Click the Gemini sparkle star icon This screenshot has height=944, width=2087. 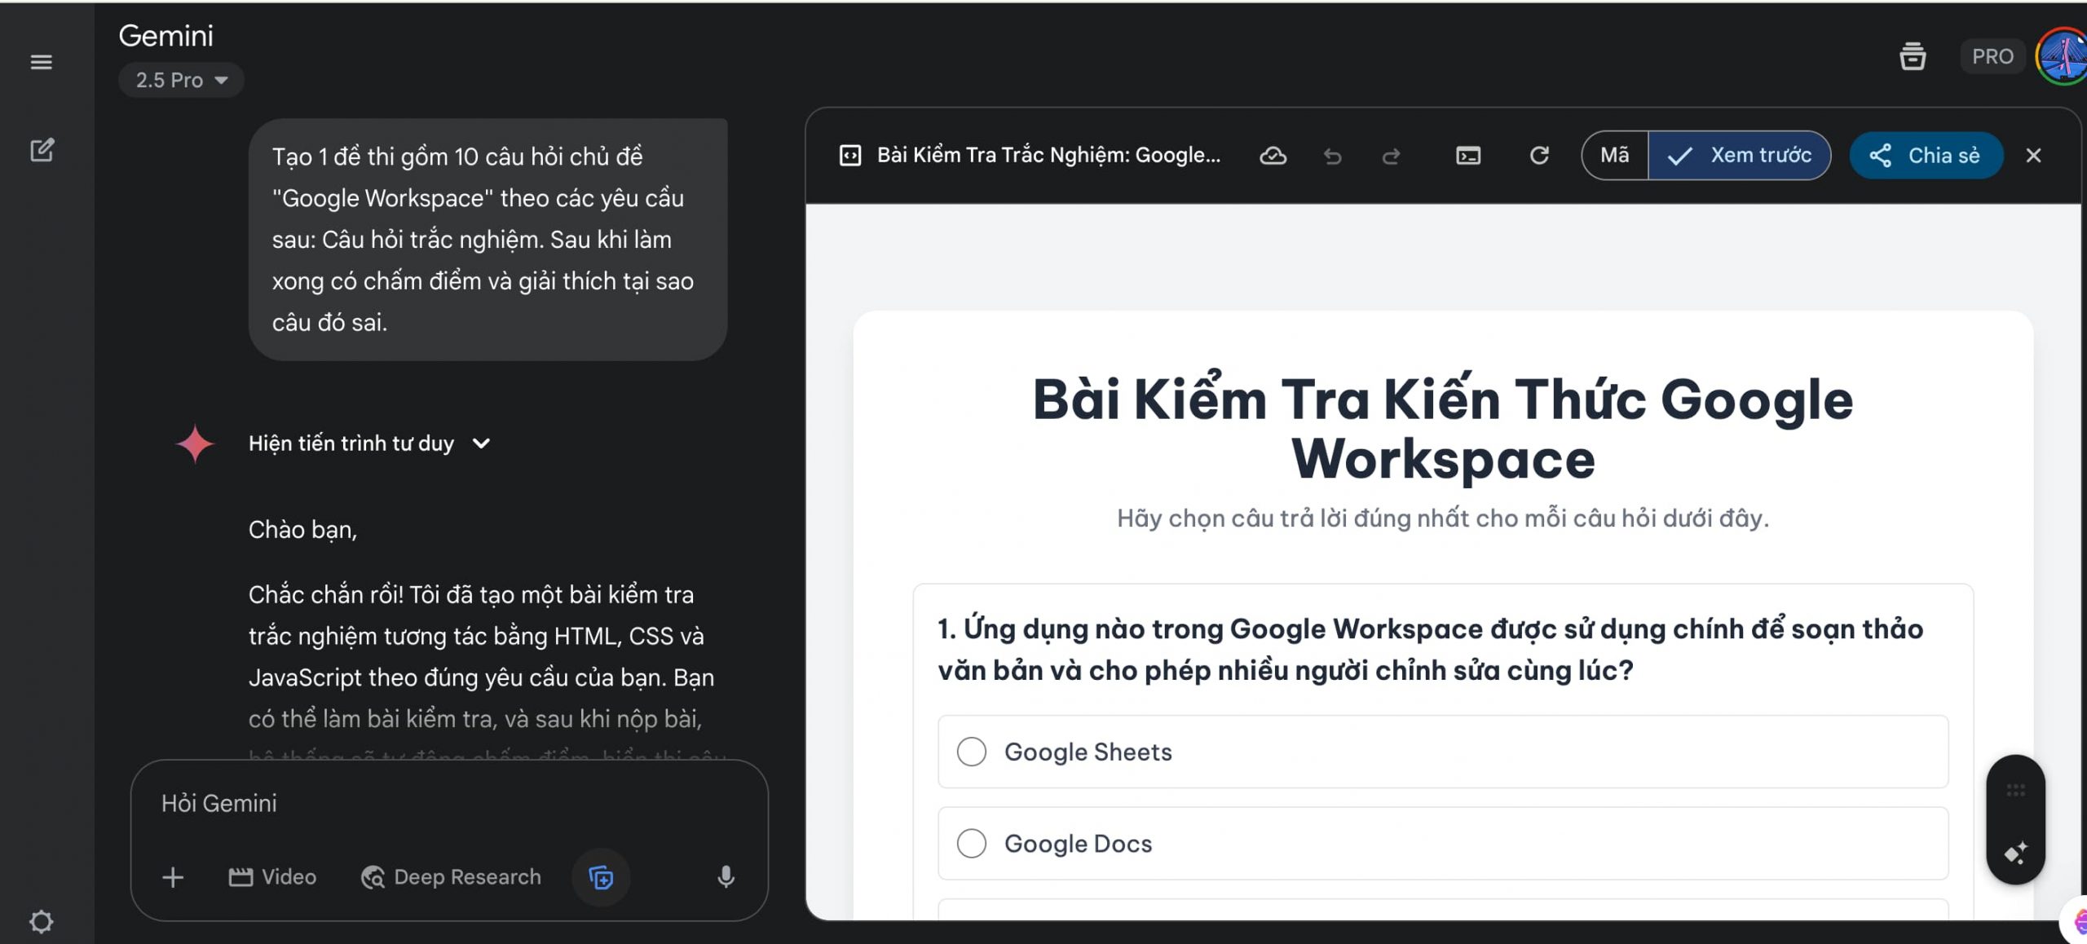click(x=195, y=443)
